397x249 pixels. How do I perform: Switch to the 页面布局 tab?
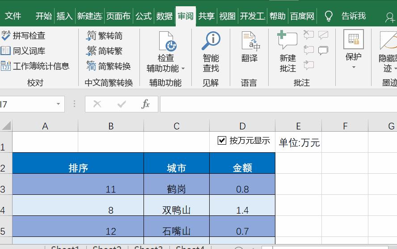tap(118, 16)
